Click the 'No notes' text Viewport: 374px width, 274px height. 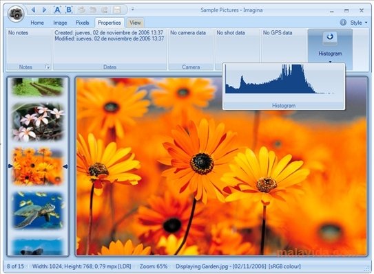coord(18,33)
